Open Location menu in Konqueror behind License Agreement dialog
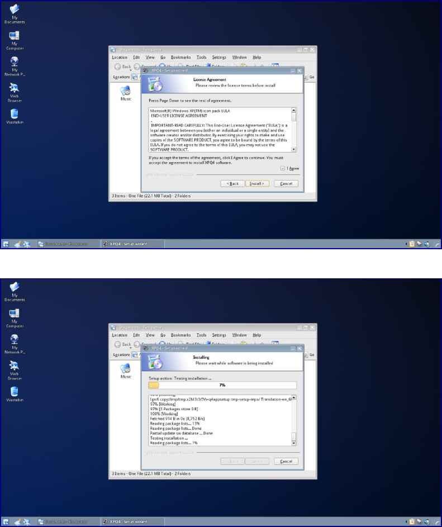 pos(120,58)
